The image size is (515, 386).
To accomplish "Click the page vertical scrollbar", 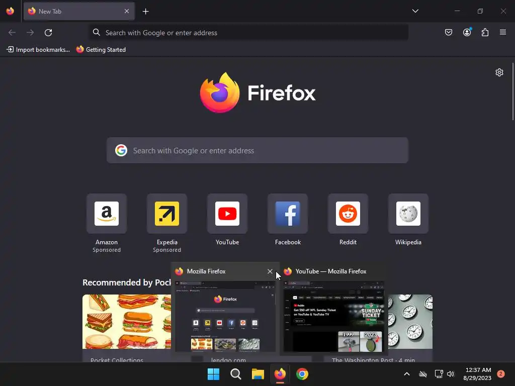I will (x=513, y=92).
